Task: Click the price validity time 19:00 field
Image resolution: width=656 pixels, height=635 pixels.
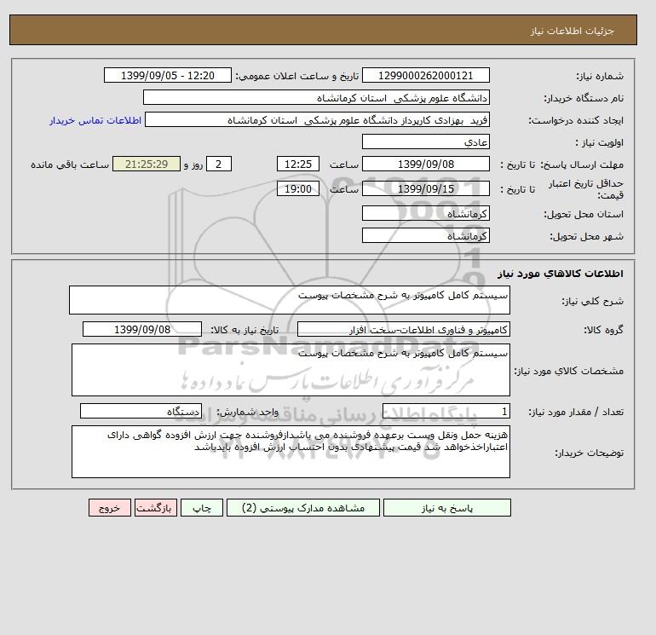Action: tap(298, 188)
